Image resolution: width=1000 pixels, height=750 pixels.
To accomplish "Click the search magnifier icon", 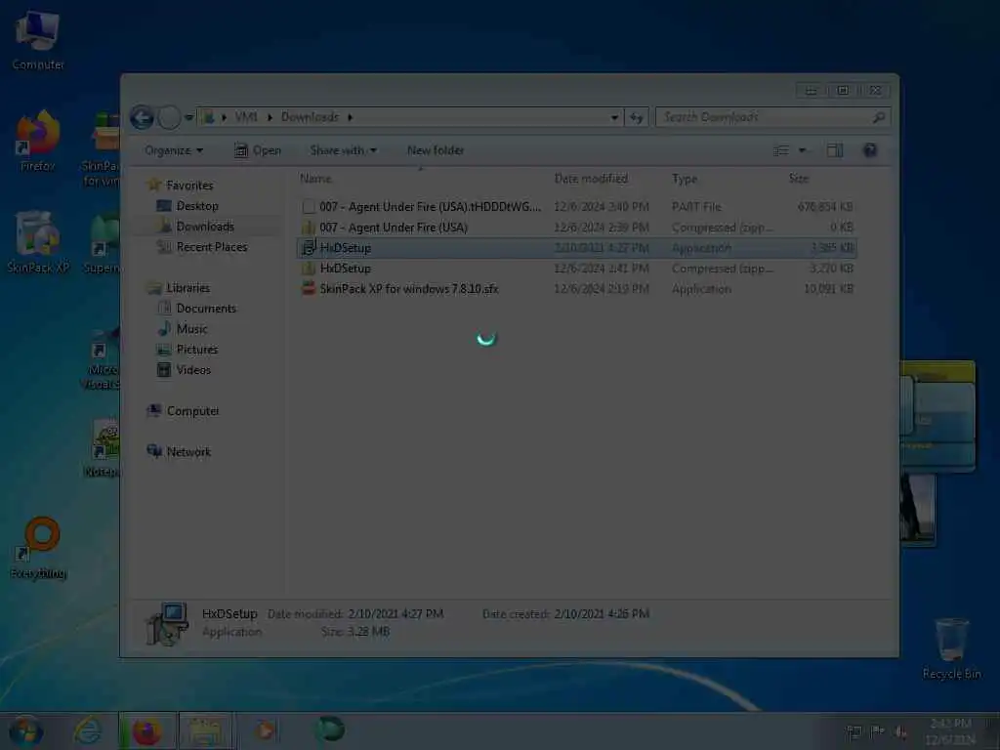I will pyautogui.click(x=879, y=117).
